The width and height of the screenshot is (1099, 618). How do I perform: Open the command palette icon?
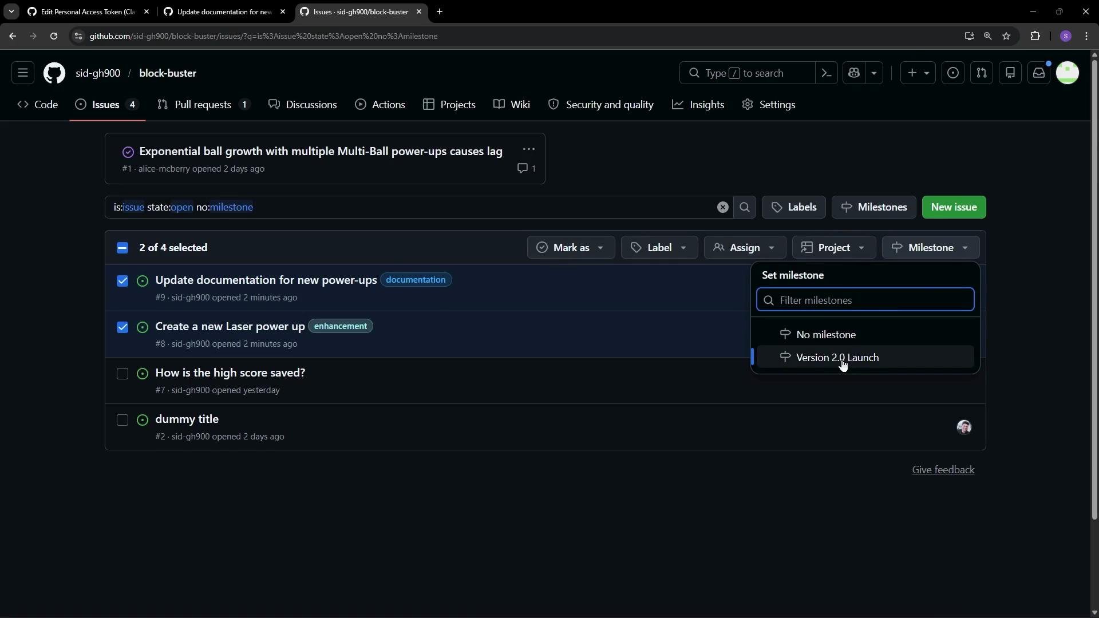[826, 73]
